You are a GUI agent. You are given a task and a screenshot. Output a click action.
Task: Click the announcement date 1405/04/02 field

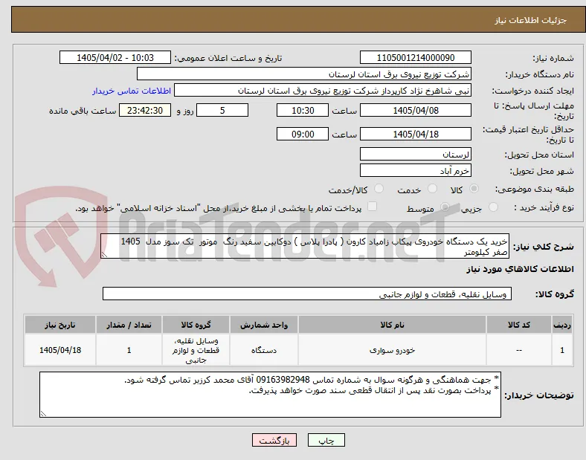pos(115,57)
